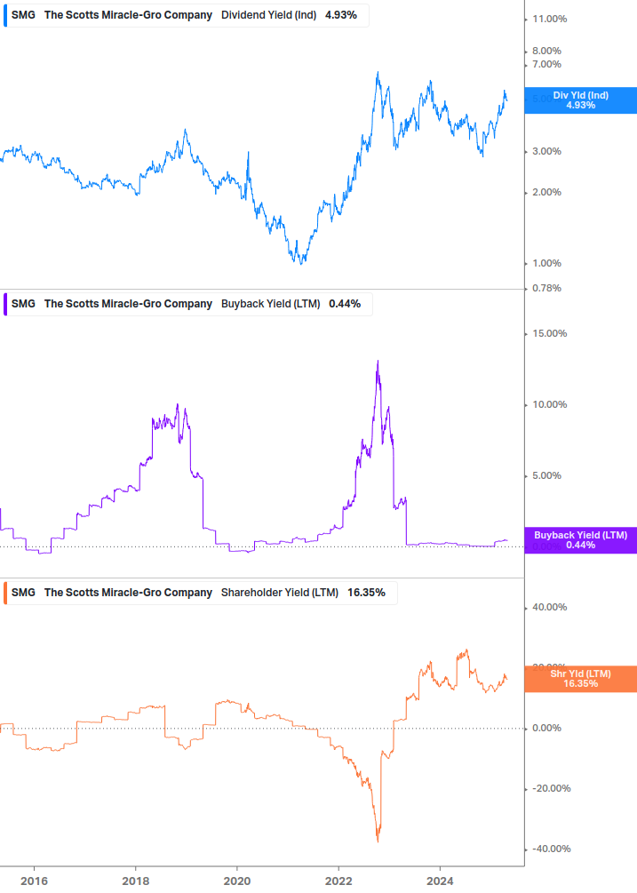
Task: Select the Dividend Yield (Ind) legend label
Action: [268, 15]
